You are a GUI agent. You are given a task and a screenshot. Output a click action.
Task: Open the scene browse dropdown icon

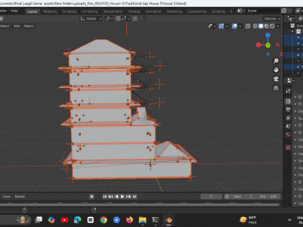tap(241, 11)
